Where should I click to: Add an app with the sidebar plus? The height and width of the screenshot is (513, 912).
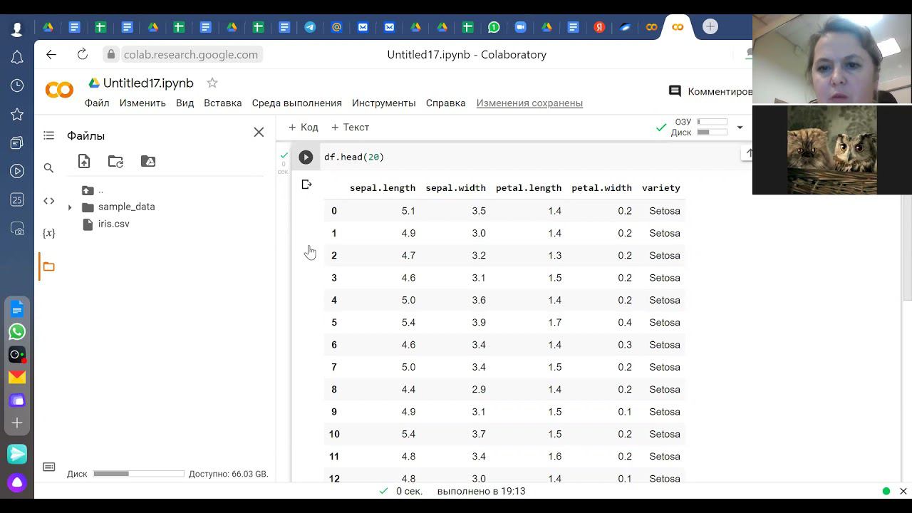pyautogui.click(x=17, y=423)
